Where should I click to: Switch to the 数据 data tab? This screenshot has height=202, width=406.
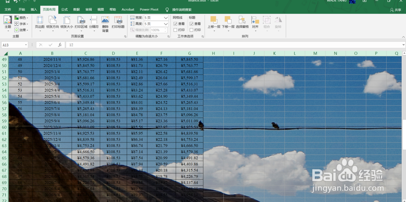point(76,10)
